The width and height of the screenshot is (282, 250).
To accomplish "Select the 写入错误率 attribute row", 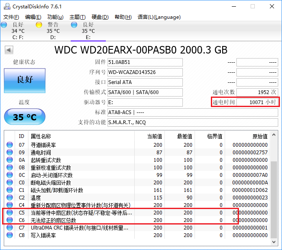I will (137, 235).
